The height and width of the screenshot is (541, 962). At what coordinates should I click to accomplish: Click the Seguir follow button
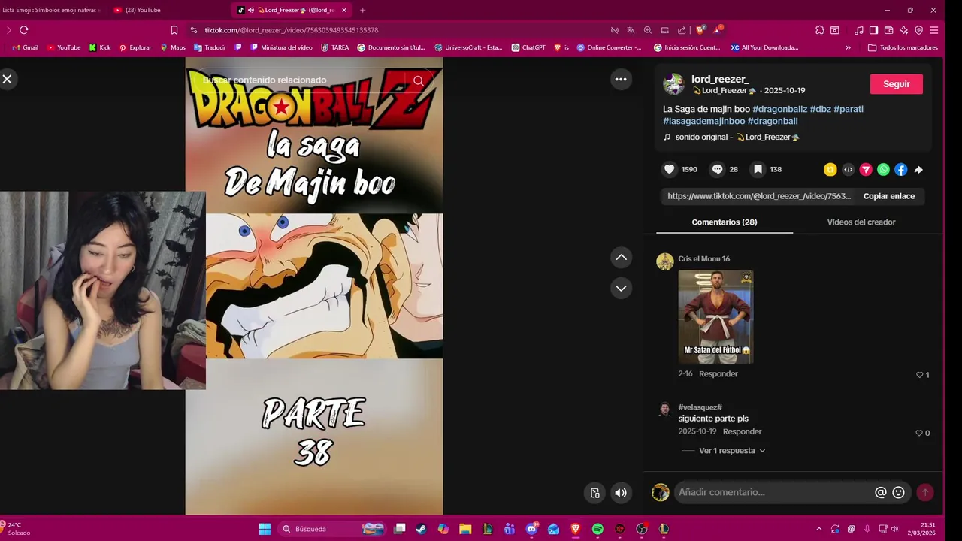pos(897,84)
